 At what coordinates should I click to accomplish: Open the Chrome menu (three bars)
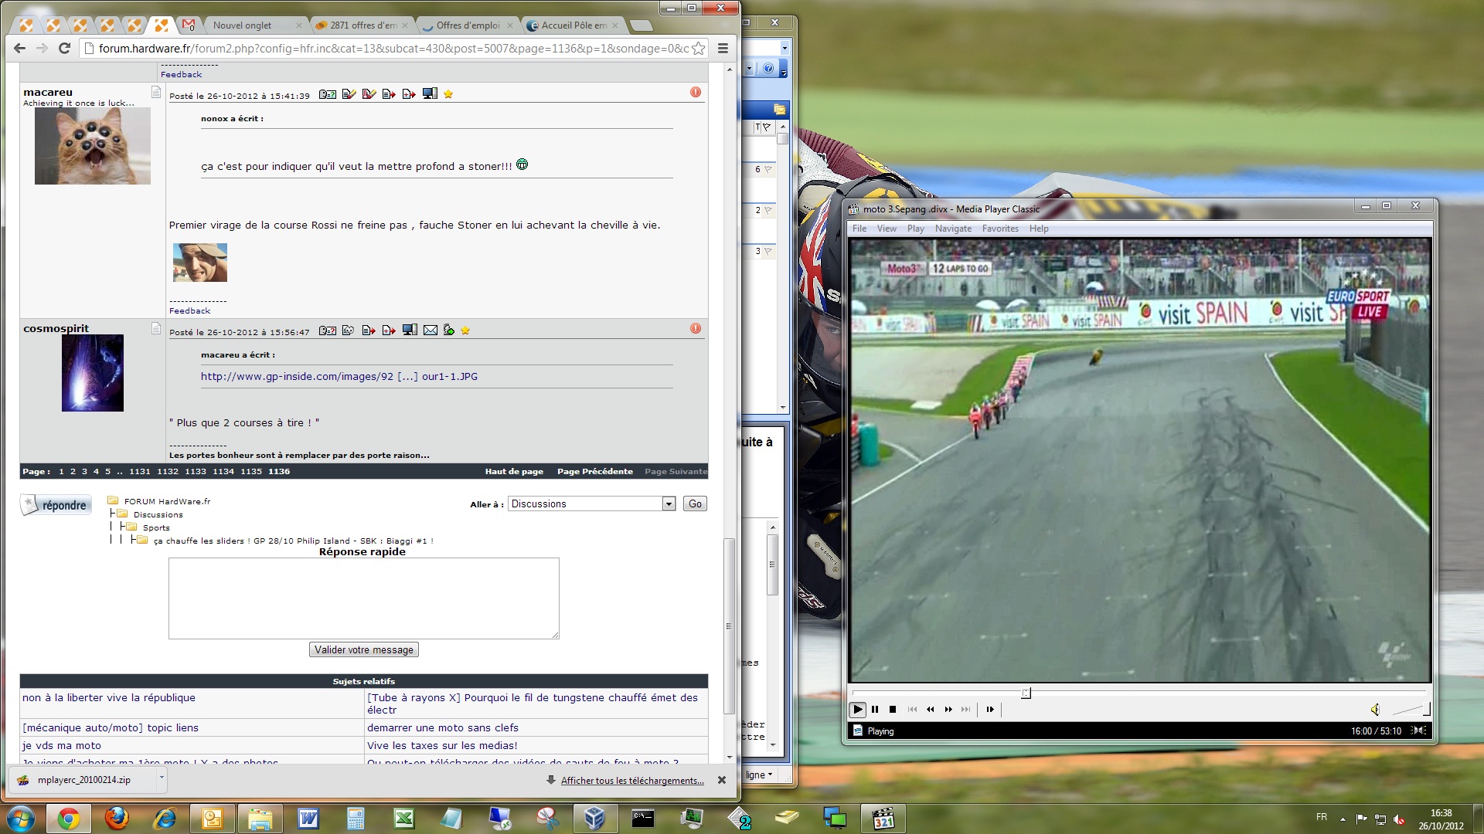click(723, 48)
